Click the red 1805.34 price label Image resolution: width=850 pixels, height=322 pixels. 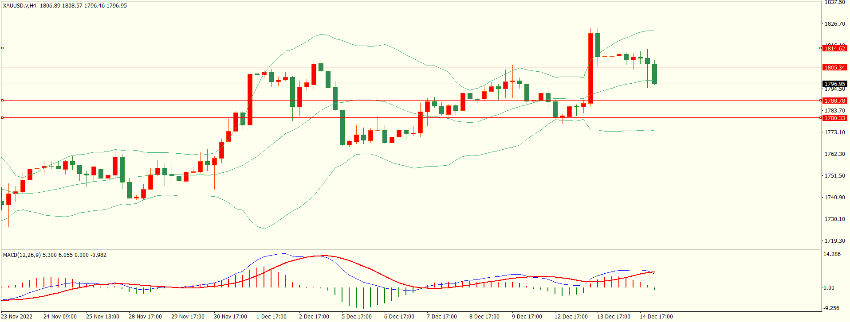pos(834,67)
